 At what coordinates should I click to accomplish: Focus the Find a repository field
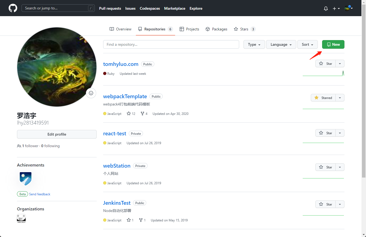click(x=171, y=44)
